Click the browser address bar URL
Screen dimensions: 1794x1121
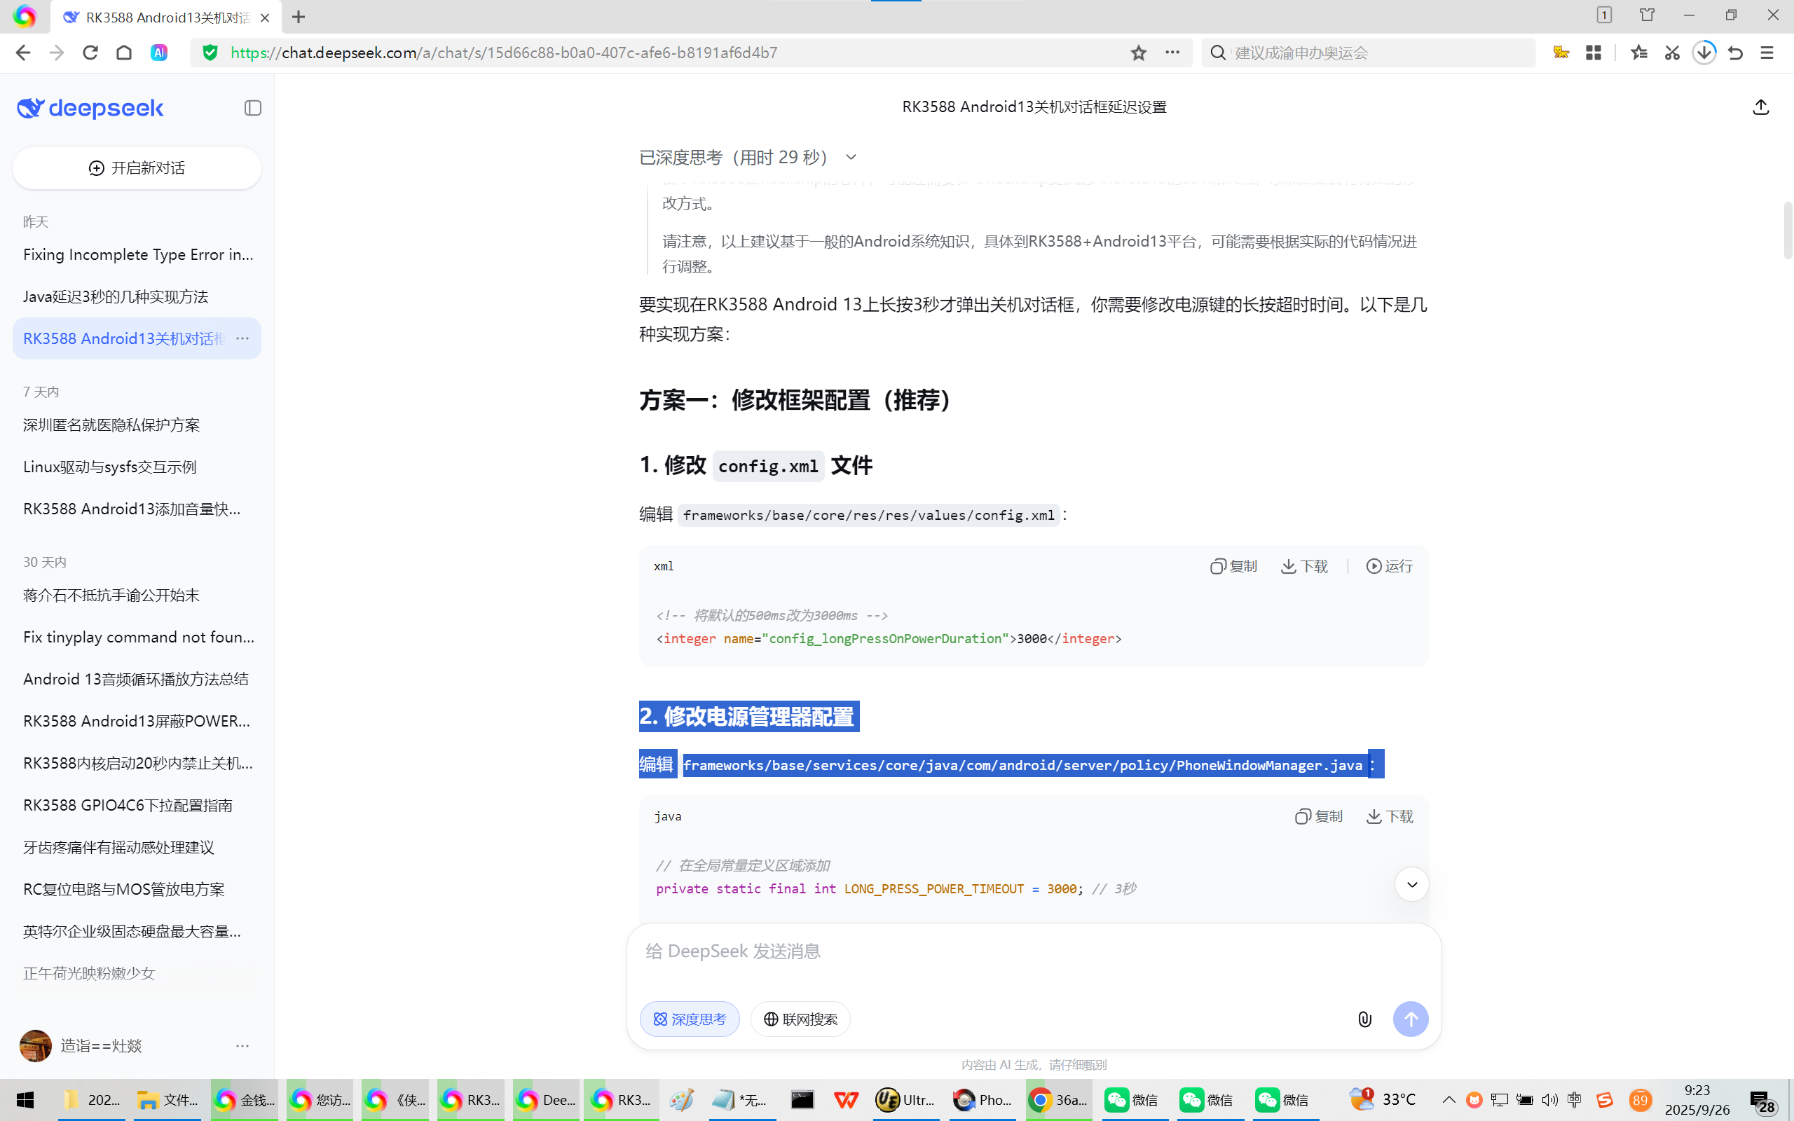coord(504,53)
